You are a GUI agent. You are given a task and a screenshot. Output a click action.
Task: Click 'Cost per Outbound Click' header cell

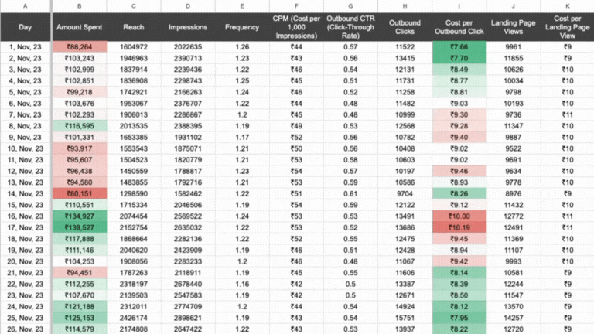pyautogui.click(x=459, y=27)
